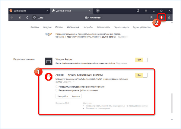181x129 pixels.
Task: Open the Безопасность section
Action: [103, 27]
